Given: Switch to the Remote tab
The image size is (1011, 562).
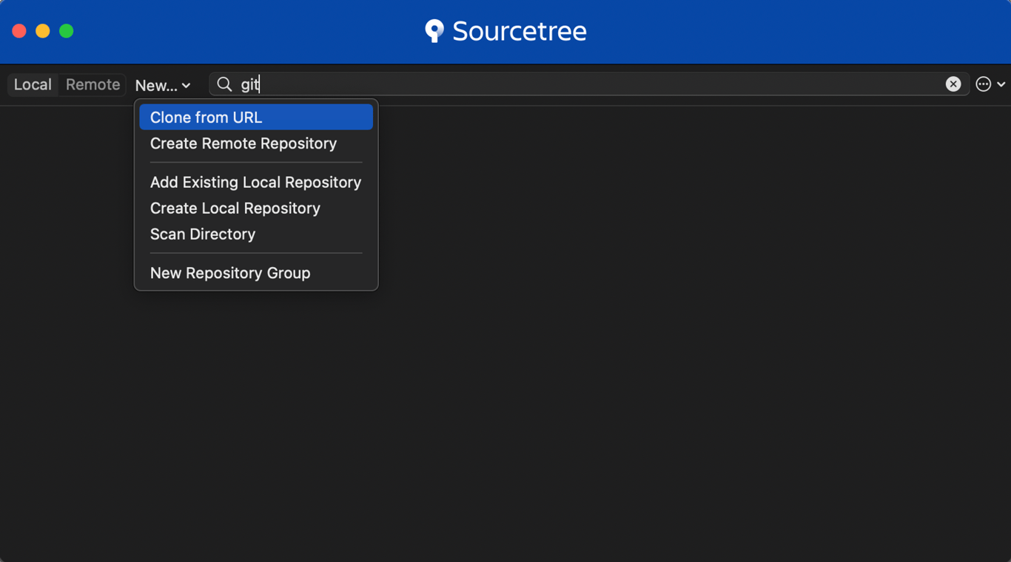Looking at the screenshot, I should 93,84.
